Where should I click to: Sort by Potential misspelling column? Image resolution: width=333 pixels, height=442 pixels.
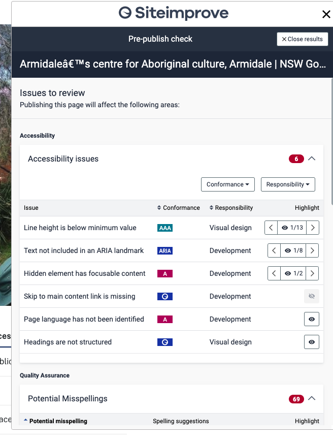tap(55, 421)
